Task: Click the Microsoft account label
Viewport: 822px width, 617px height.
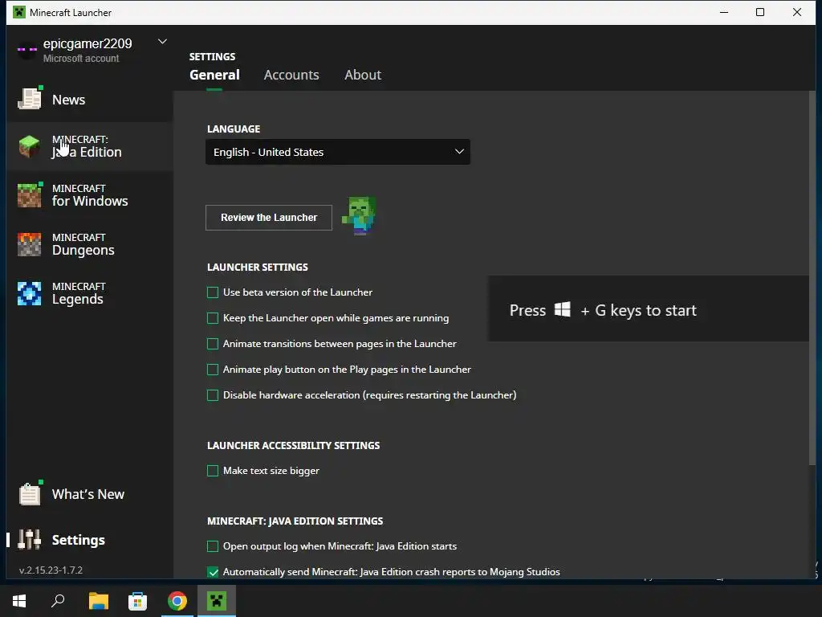Action: pyautogui.click(x=81, y=58)
